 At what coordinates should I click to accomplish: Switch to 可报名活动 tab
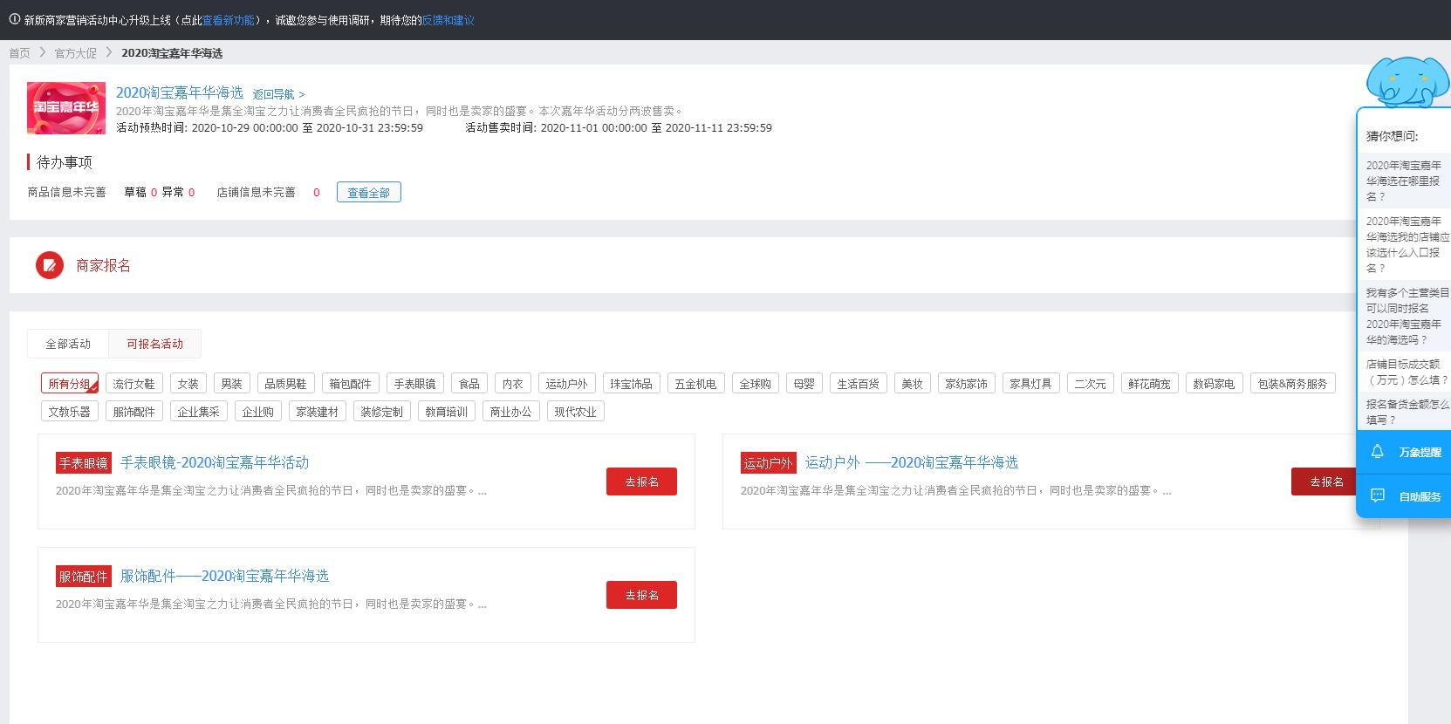tap(155, 344)
